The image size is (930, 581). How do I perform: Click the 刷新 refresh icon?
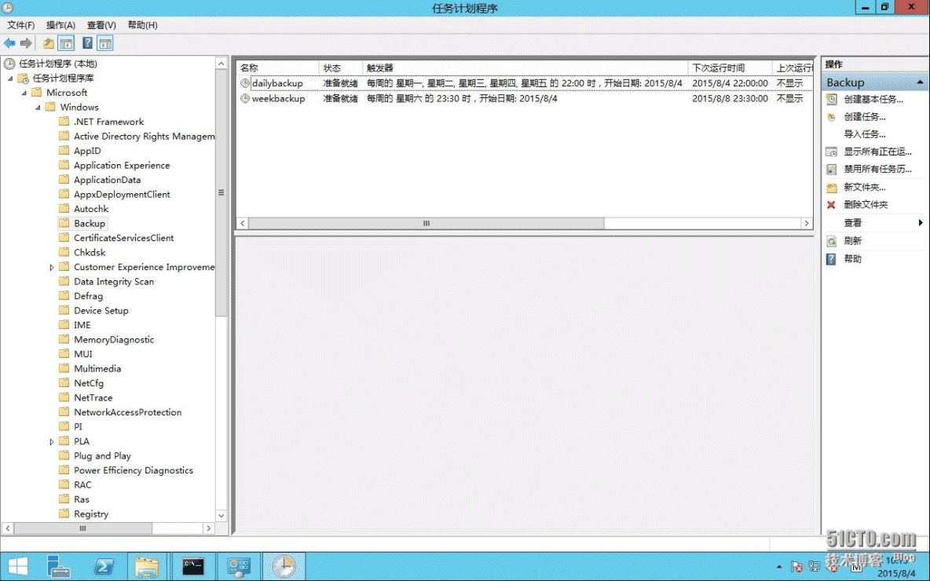tap(831, 241)
